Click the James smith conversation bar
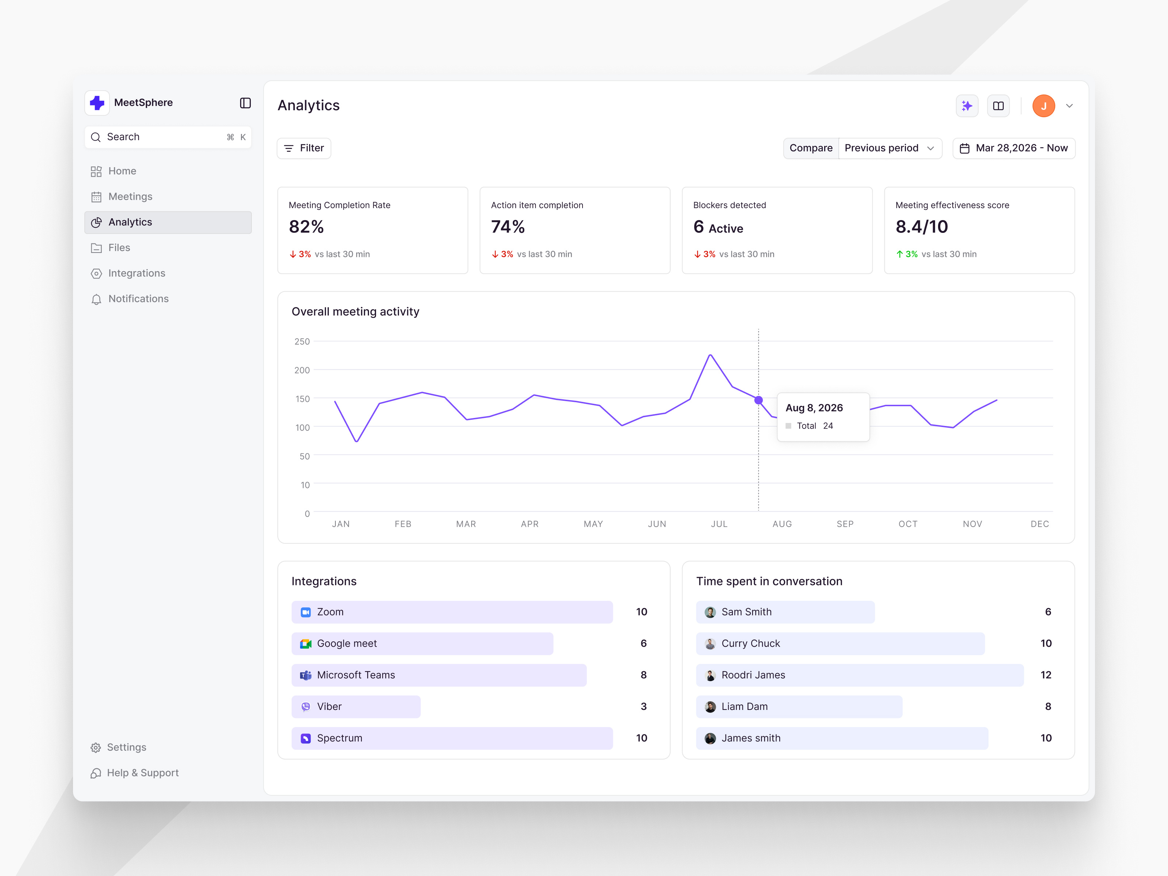The height and width of the screenshot is (876, 1168). (842, 738)
